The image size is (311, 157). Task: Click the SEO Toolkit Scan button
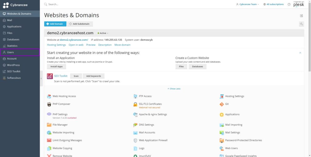76,76
